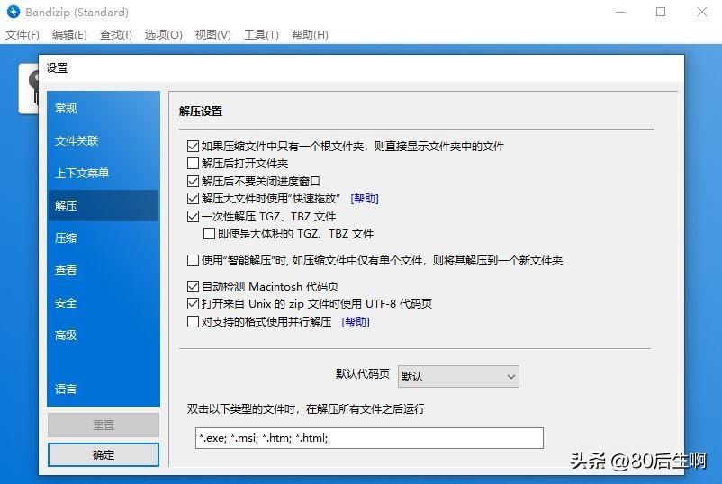
Task: Click the 解压设置 heading text
Action: (x=201, y=112)
